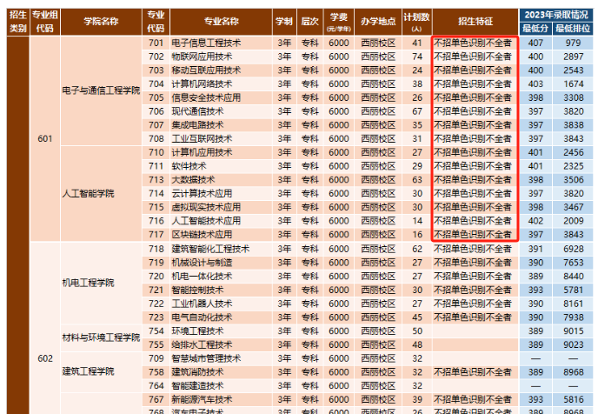Click the major 智慧城市管理技术
The height and width of the screenshot is (414, 598).
click(221, 358)
